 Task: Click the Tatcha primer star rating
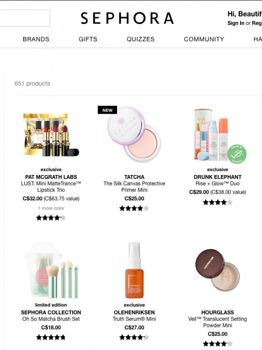click(x=134, y=209)
